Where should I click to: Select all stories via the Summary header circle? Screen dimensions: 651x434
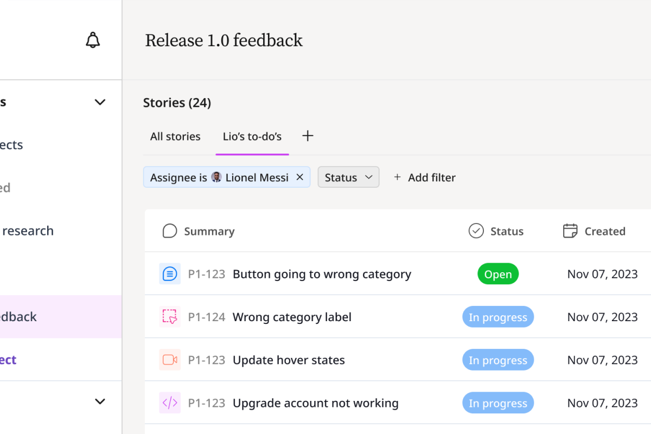[169, 231]
